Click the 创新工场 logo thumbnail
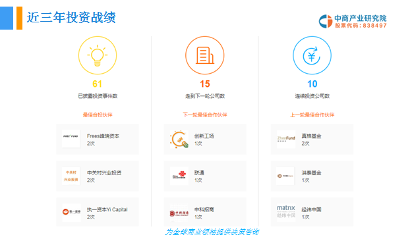Viewport: 412px width, 237px height. pos(179,139)
